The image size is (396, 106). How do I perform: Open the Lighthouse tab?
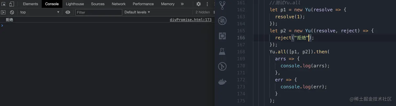point(75,4)
